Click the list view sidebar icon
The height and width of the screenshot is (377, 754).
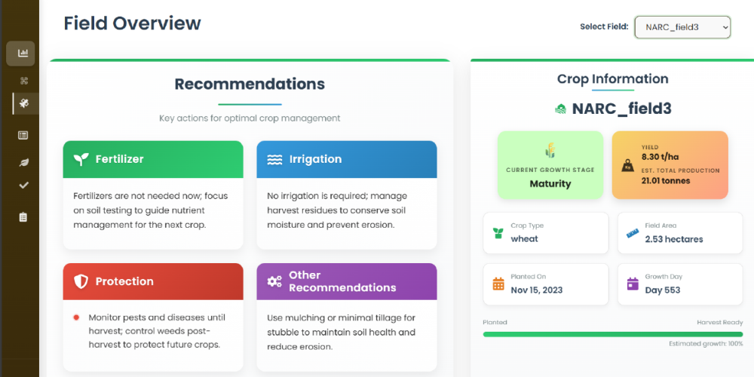point(23,135)
